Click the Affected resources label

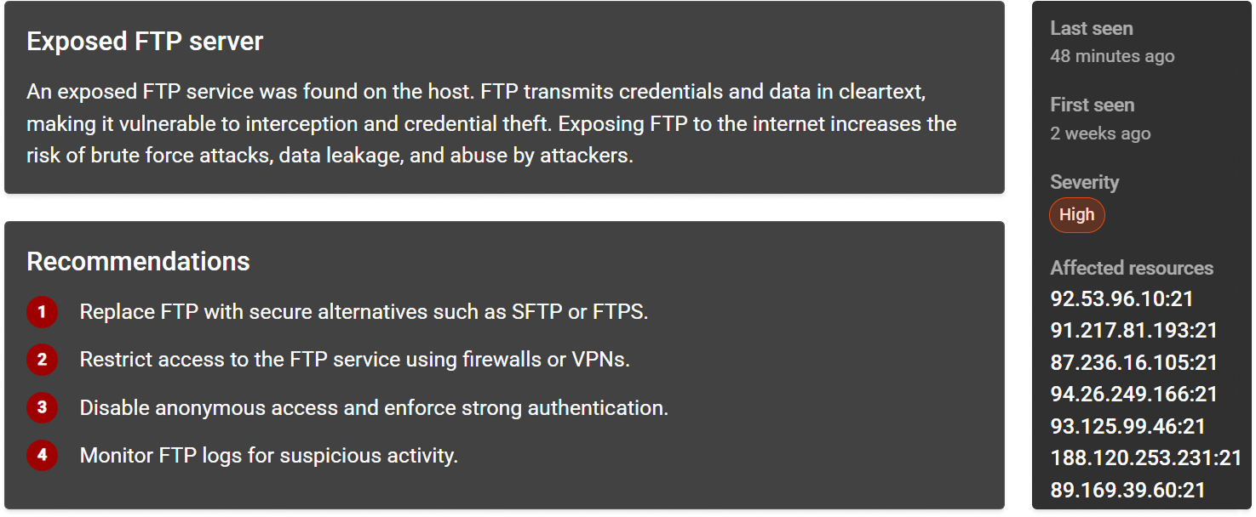click(1132, 268)
